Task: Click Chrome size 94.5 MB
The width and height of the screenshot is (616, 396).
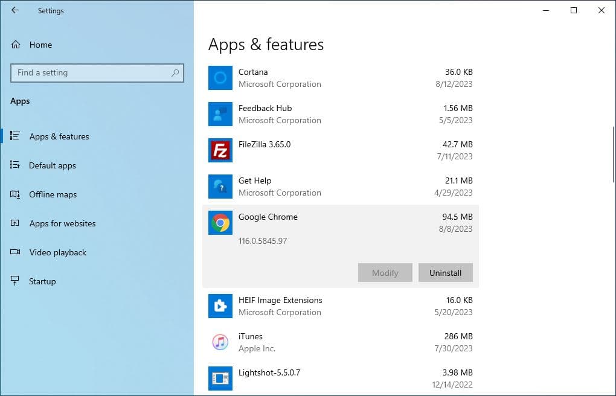Action: tap(457, 217)
